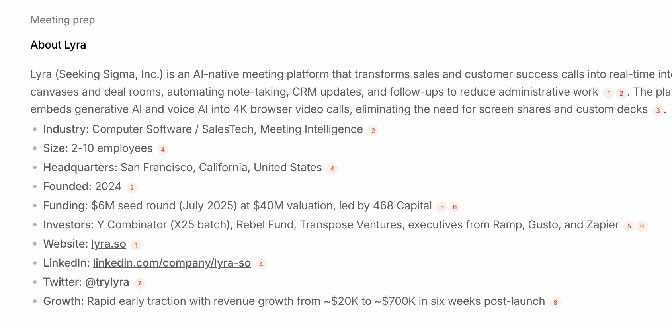
Task: Click citation 5 on Investors line
Action: pos(629,226)
